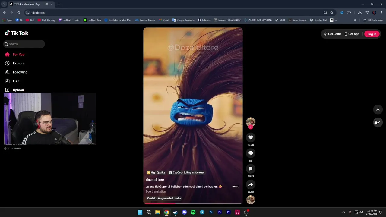Open the TikTok logo home link
Screen dimensions: 386x217
click(x=17, y=33)
